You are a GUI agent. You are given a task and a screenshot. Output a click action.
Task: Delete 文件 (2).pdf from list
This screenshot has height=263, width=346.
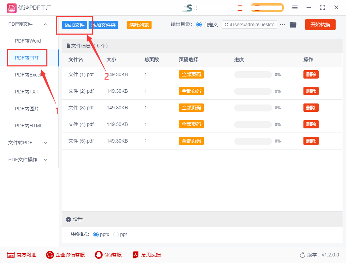pos(311,91)
